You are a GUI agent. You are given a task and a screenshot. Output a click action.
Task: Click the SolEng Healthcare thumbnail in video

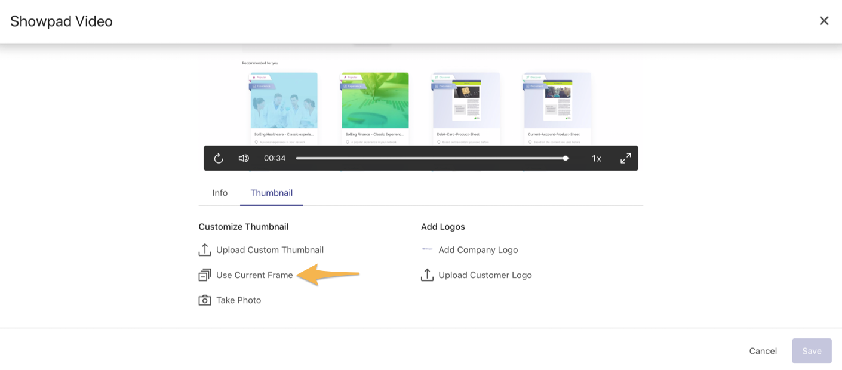[284, 100]
